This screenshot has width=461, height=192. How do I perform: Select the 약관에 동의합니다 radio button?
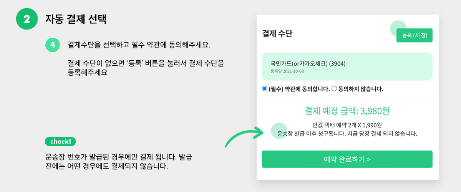tap(264, 89)
